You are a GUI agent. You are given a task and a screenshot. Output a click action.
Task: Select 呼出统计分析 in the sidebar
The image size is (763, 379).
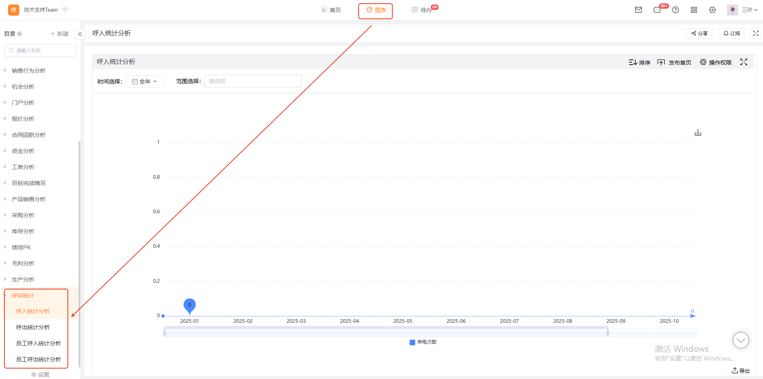33,327
